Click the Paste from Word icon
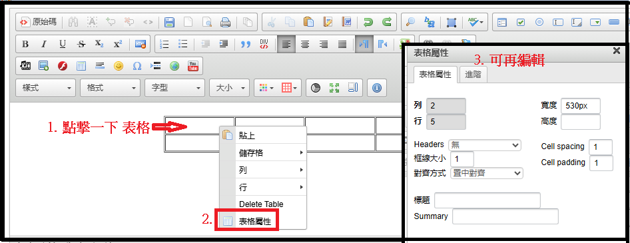 coord(346,22)
